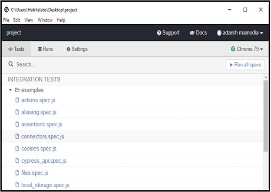The width and height of the screenshot is (271, 192).
Task: Click the Chrome browser logo icon
Action: click(x=233, y=49)
